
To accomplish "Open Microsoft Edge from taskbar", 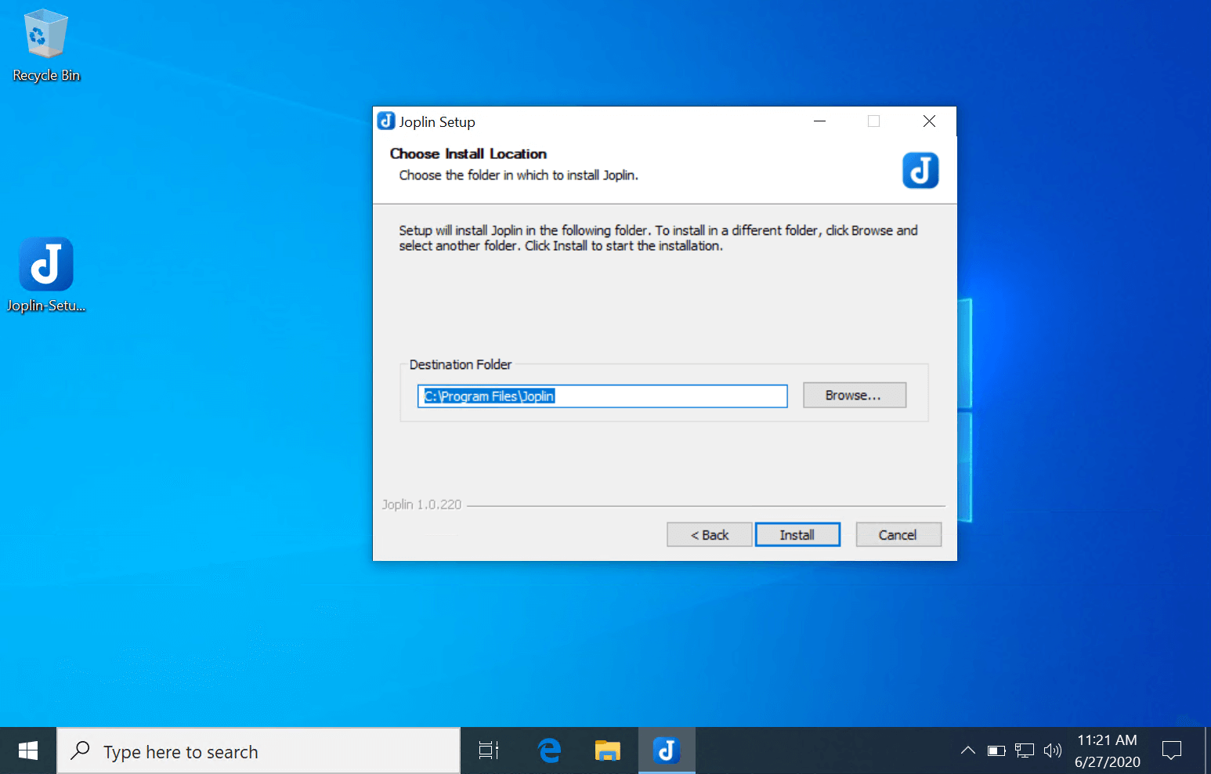I will click(x=549, y=750).
